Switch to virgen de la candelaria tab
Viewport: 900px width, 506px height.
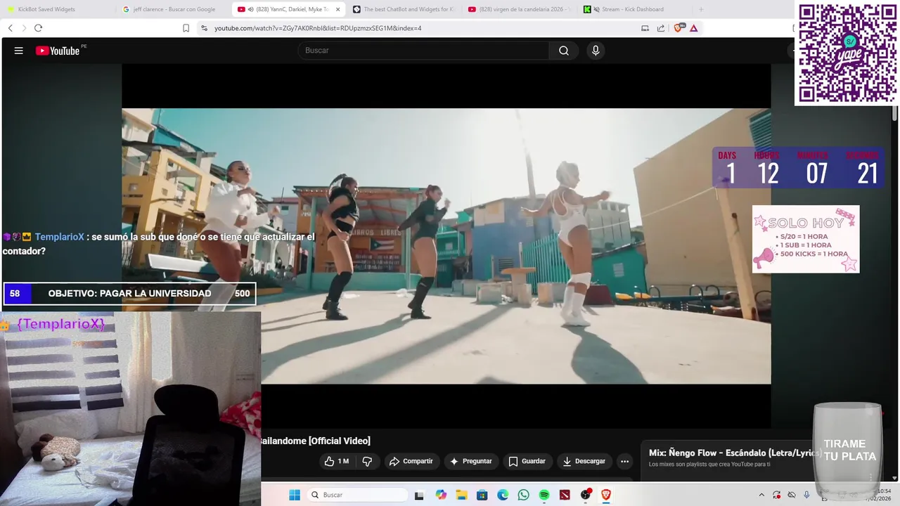(520, 9)
